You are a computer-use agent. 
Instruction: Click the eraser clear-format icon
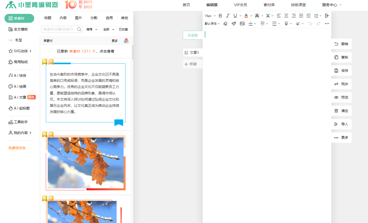click(x=225, y=24)
